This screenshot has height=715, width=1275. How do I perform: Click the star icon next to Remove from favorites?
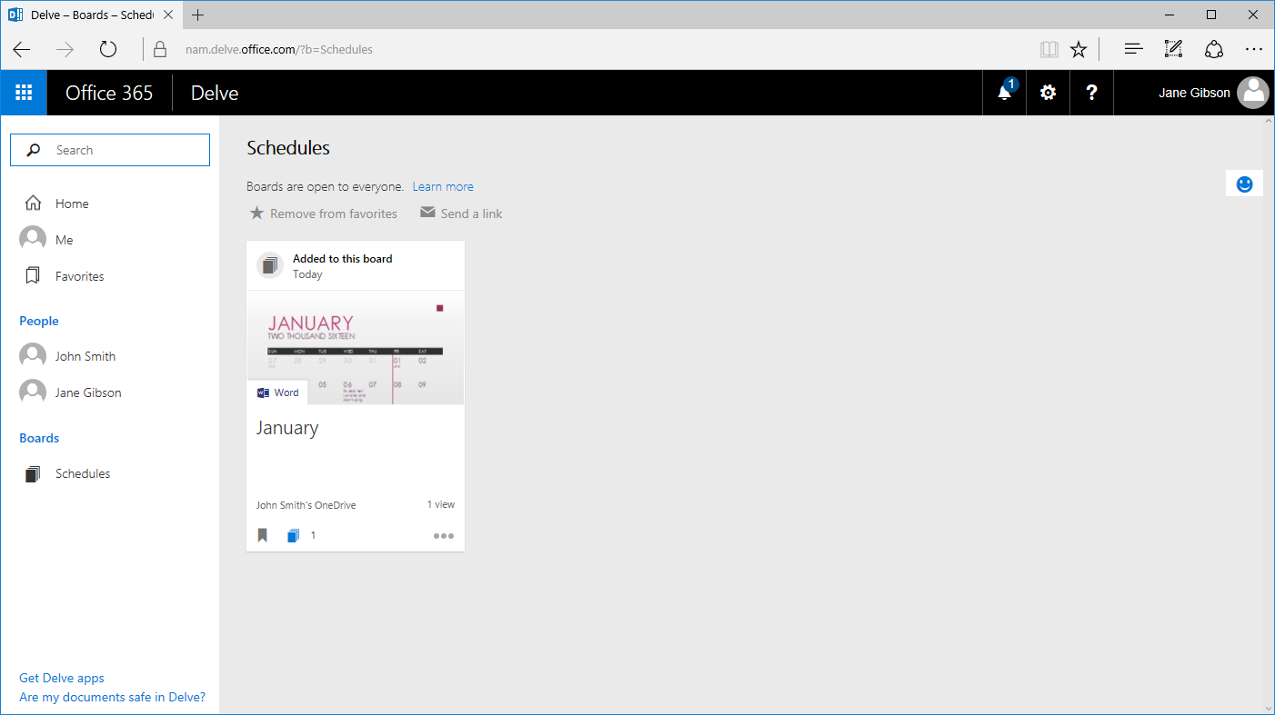pyautogui.click(x=256, y=213)
